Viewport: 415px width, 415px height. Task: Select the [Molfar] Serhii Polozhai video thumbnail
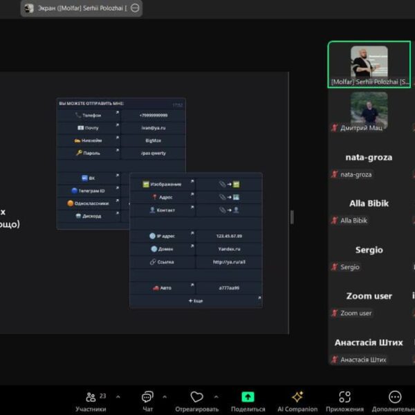[369, 64]
